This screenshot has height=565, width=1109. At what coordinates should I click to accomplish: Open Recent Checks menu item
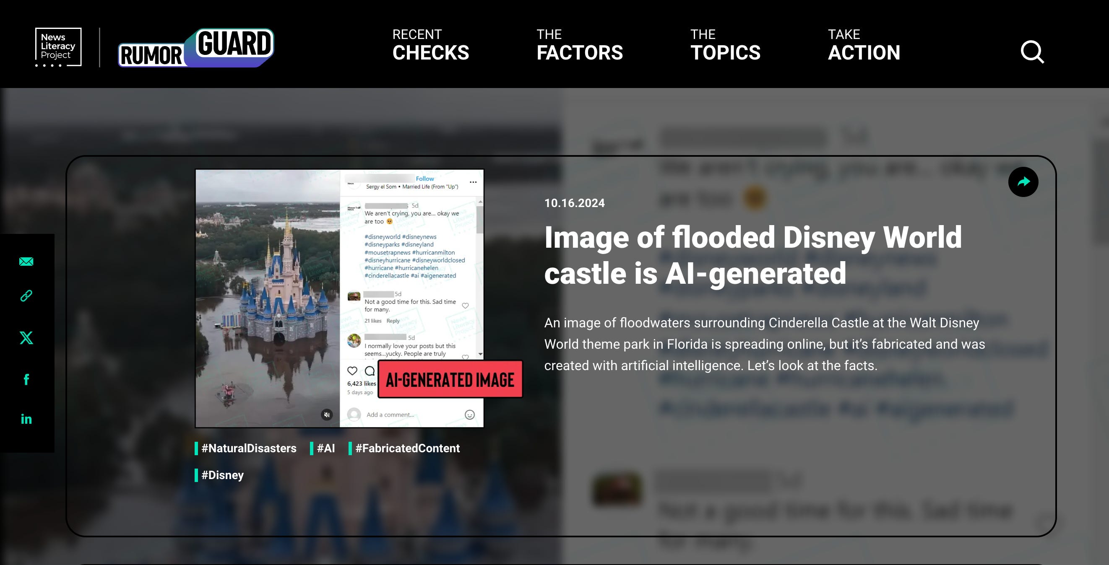[430, 45]
